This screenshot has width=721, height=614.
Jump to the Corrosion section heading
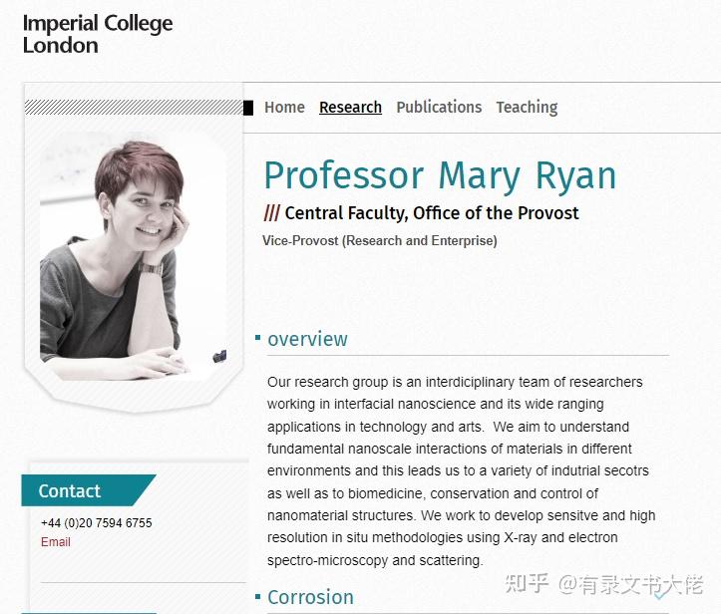click(311, 597)
